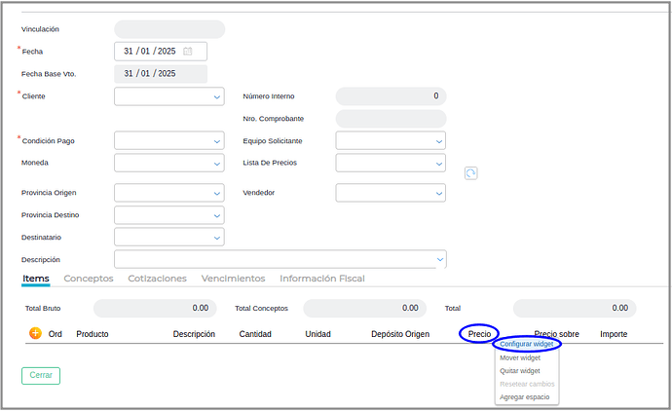The width and height of the screenshot is (672, 411).
Task: Click the Unidad column header
Action: click(x=317, y=334)
